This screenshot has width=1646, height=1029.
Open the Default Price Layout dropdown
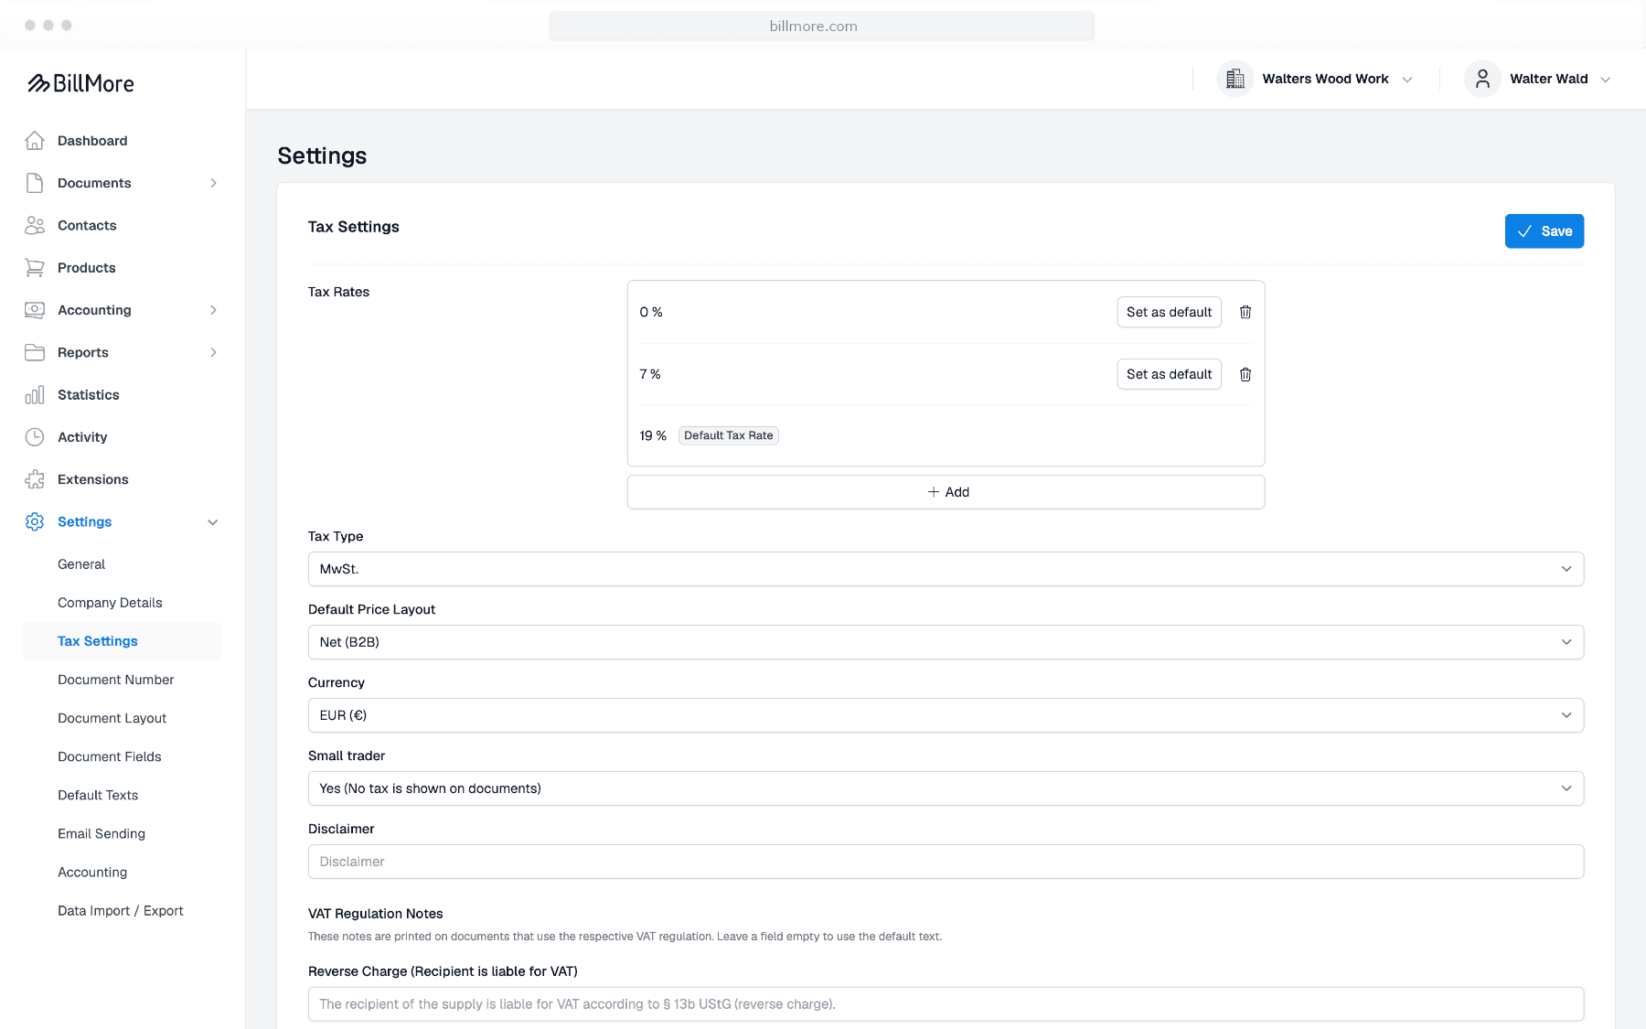coord(946,642)
